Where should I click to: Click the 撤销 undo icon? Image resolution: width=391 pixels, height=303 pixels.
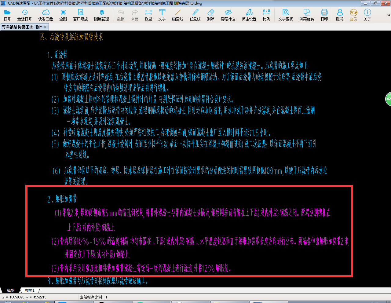pyautogui.click(x=121, y=15)
